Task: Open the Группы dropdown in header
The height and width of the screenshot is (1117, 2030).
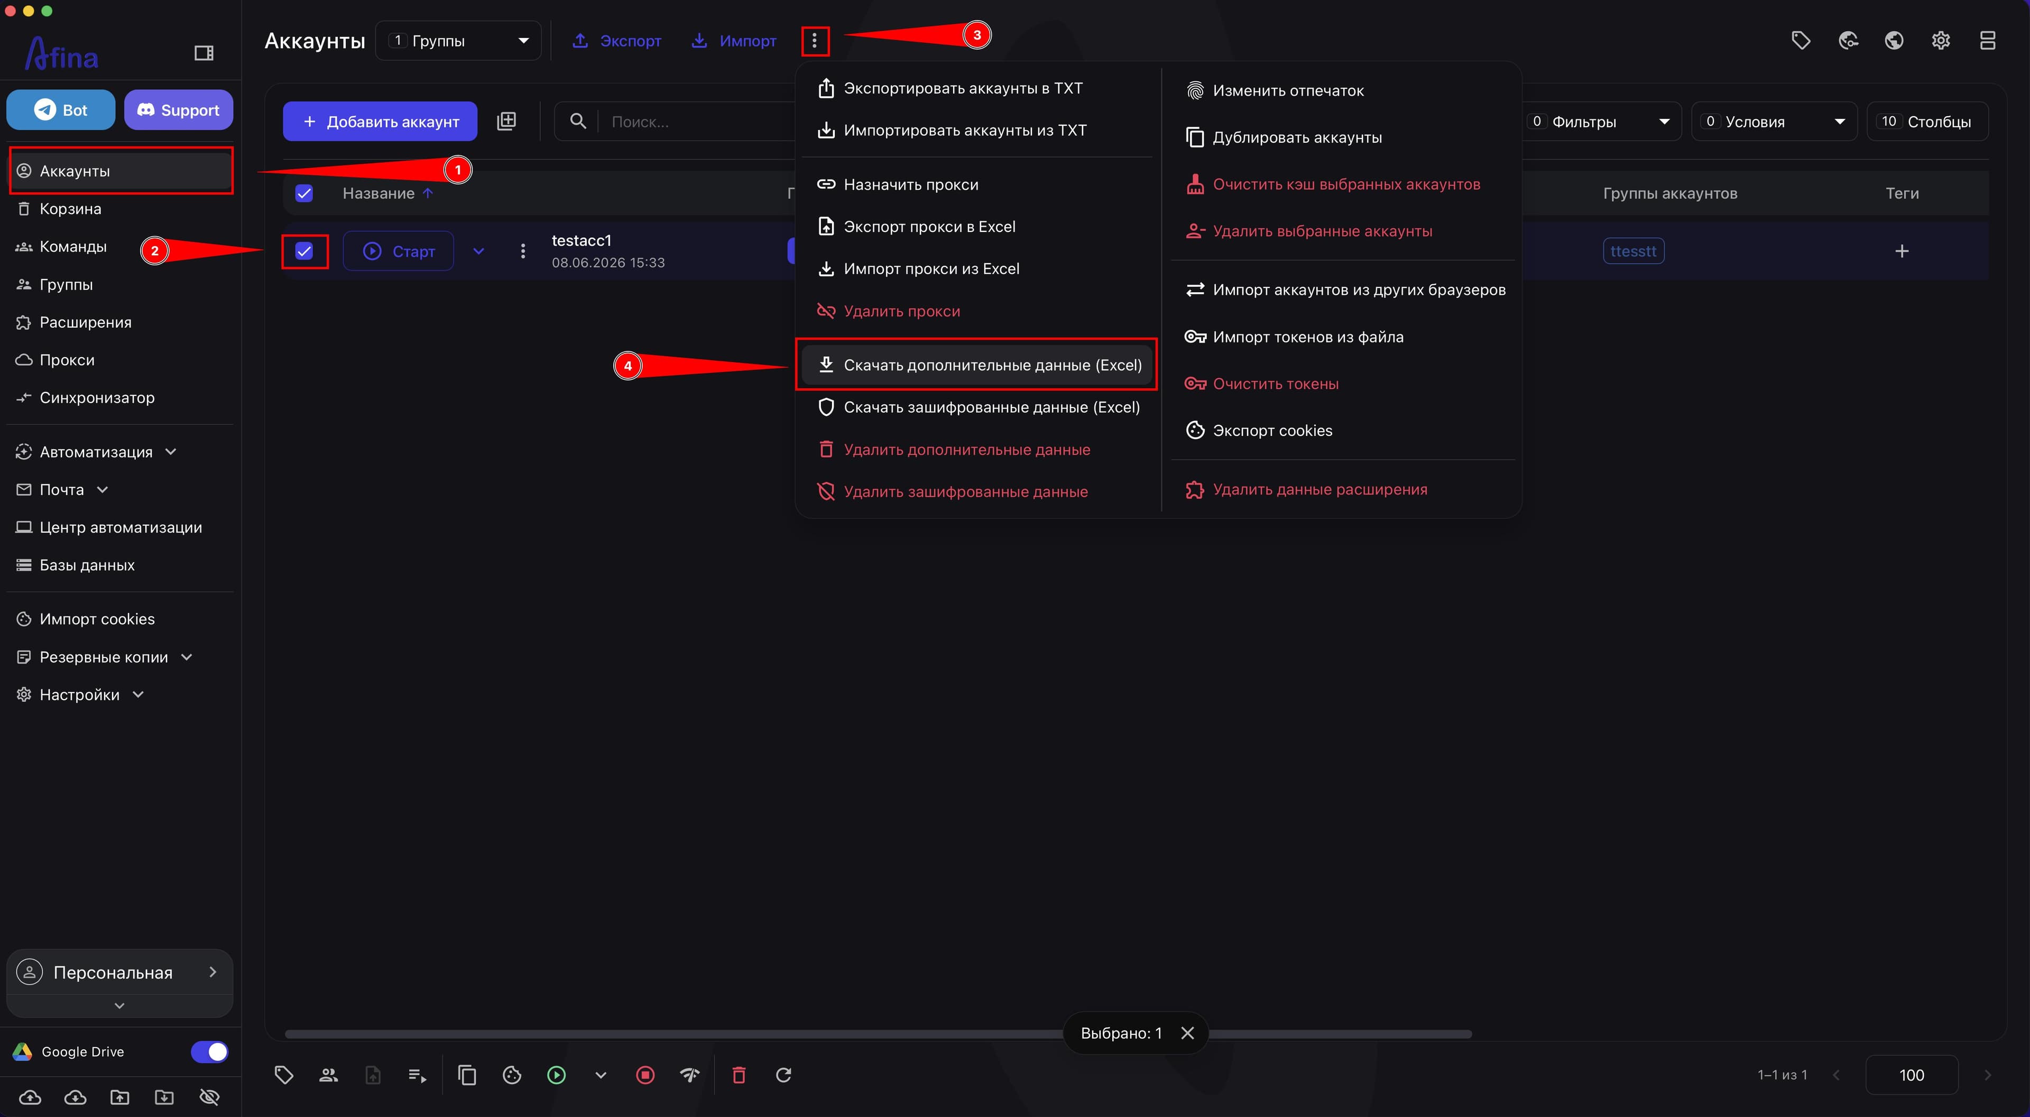Action: coord(459,41)
